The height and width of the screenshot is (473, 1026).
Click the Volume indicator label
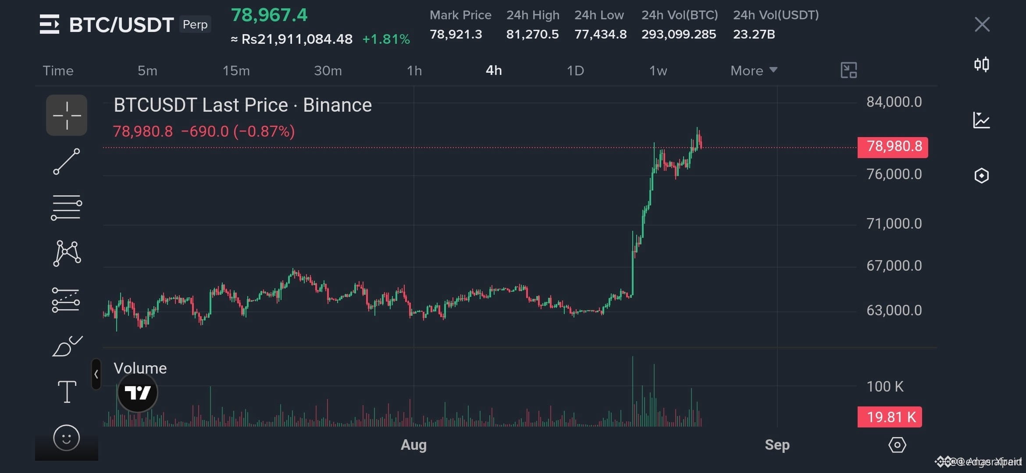point(140,368)
